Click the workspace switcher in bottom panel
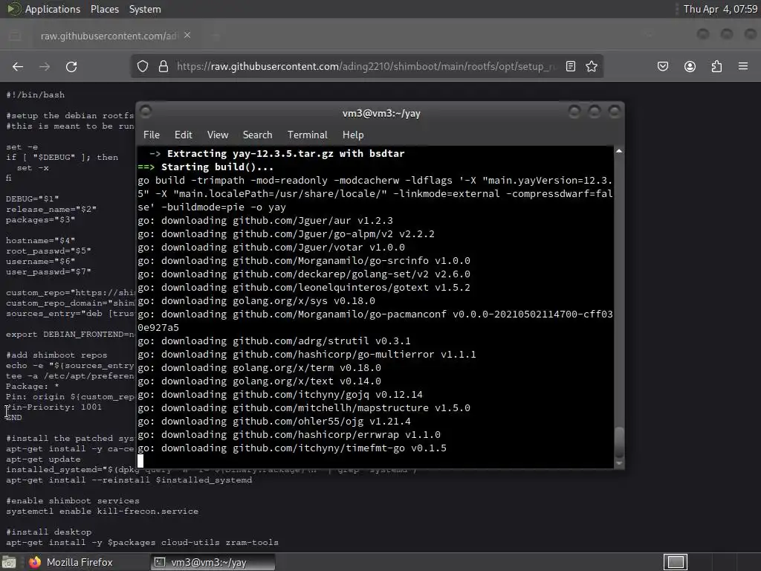761x571 pixels. pos(676,562)
